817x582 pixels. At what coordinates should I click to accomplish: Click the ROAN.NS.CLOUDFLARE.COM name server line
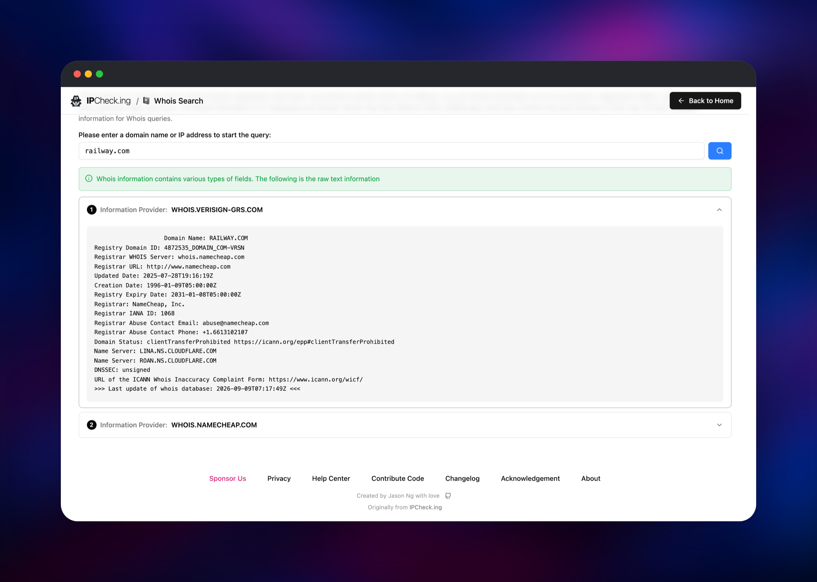coord(155,361)
